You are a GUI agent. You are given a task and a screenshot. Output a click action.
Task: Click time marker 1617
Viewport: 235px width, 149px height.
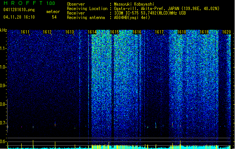(x=159, y=32)
